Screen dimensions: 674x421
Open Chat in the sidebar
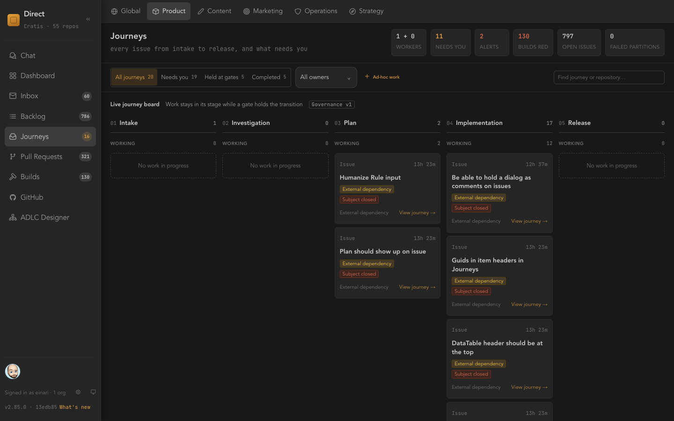point(50,56)
